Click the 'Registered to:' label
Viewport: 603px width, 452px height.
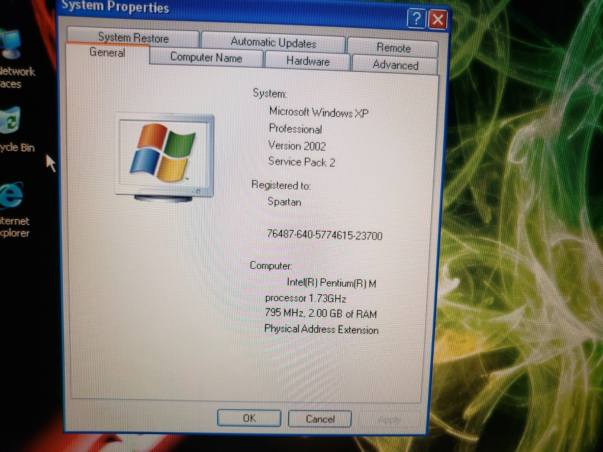coord(281,185)
